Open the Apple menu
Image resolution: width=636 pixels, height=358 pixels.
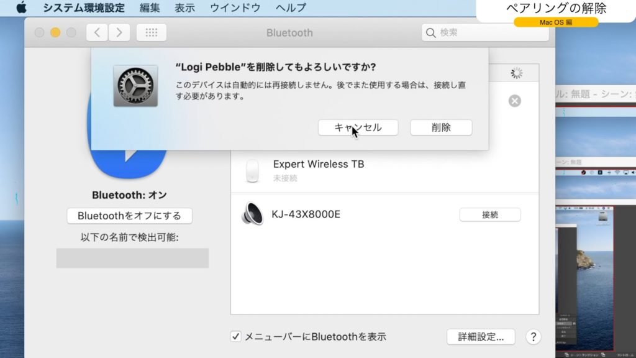[22, 7]
